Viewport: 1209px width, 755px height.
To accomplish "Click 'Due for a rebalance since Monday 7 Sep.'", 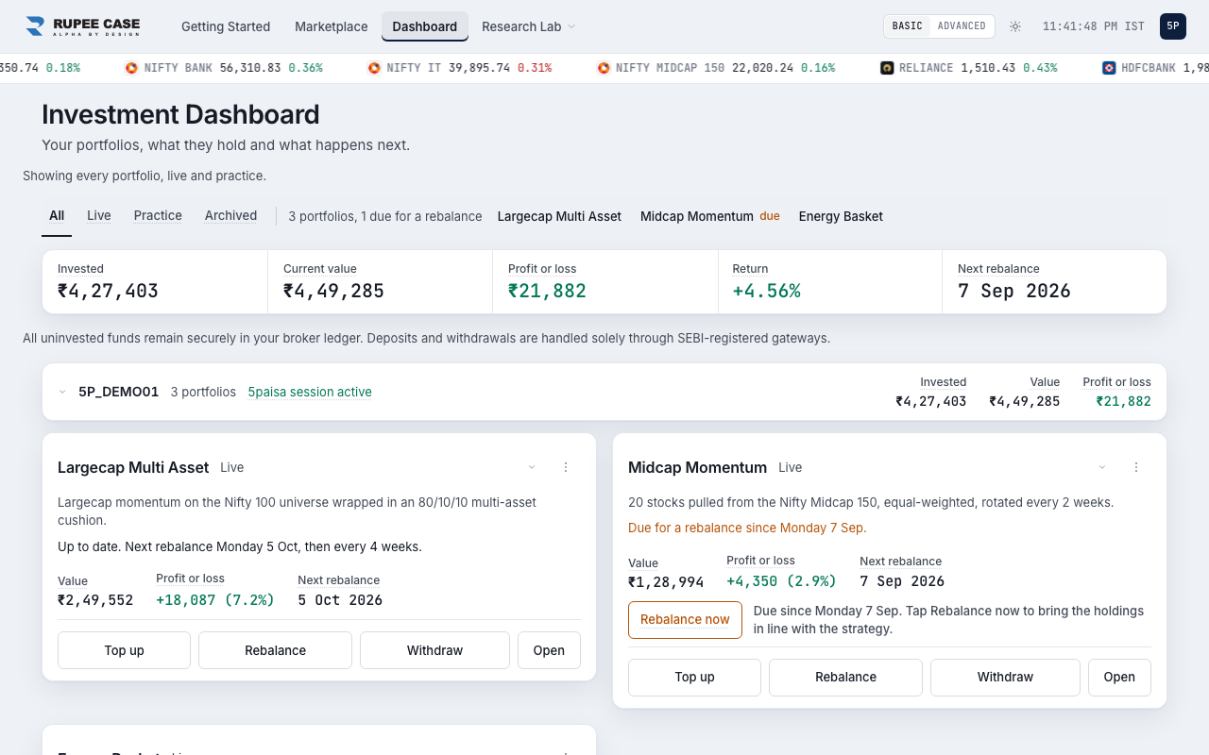I will click(747, 528).
